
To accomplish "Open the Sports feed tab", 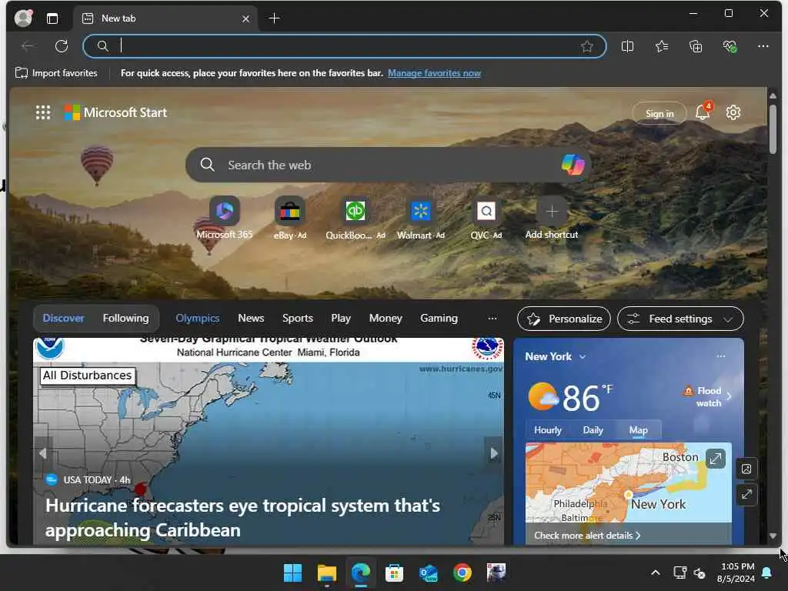I will (298, 318).
